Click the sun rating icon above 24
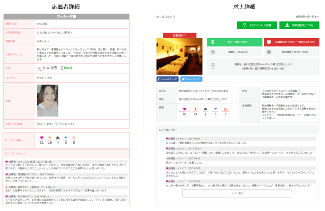Viewport: 325px width, 211px height. pyautogui.click(x=195, y=109)
